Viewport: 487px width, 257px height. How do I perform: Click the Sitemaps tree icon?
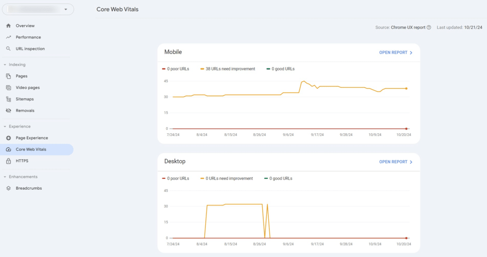[x=9, y=99]
